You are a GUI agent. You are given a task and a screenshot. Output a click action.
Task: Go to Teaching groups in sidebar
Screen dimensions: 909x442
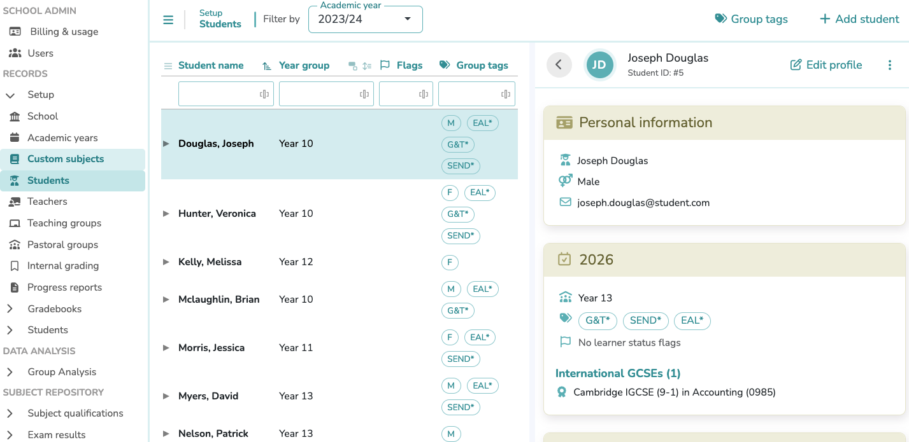[x=64, y=223]
